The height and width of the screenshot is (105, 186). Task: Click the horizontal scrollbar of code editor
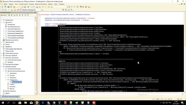click(110, 94)
